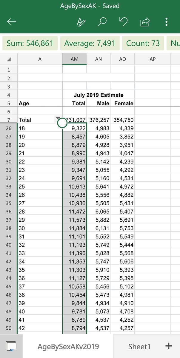The width and height of the screenshot is (180, 358).
Task: Select cell with 5,444
Action: pos(122,245)
